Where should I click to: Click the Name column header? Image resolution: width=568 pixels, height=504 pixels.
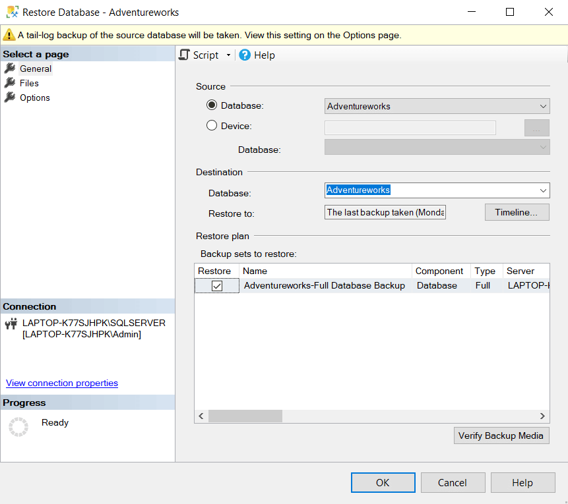325,271
